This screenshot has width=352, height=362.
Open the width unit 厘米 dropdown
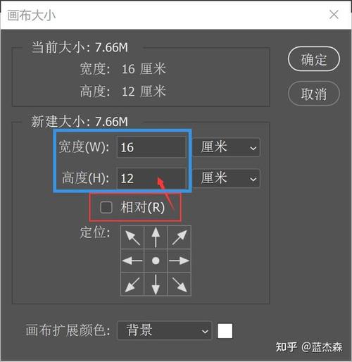coord(227,147)
